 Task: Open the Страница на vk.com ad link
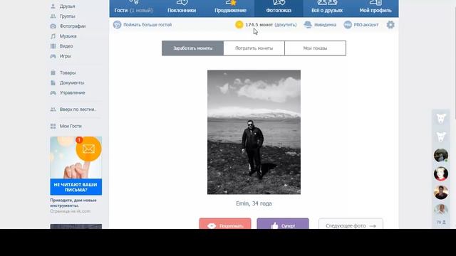coord(70,211)
